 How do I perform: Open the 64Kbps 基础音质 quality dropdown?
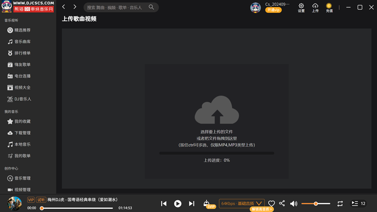point(242,204)
